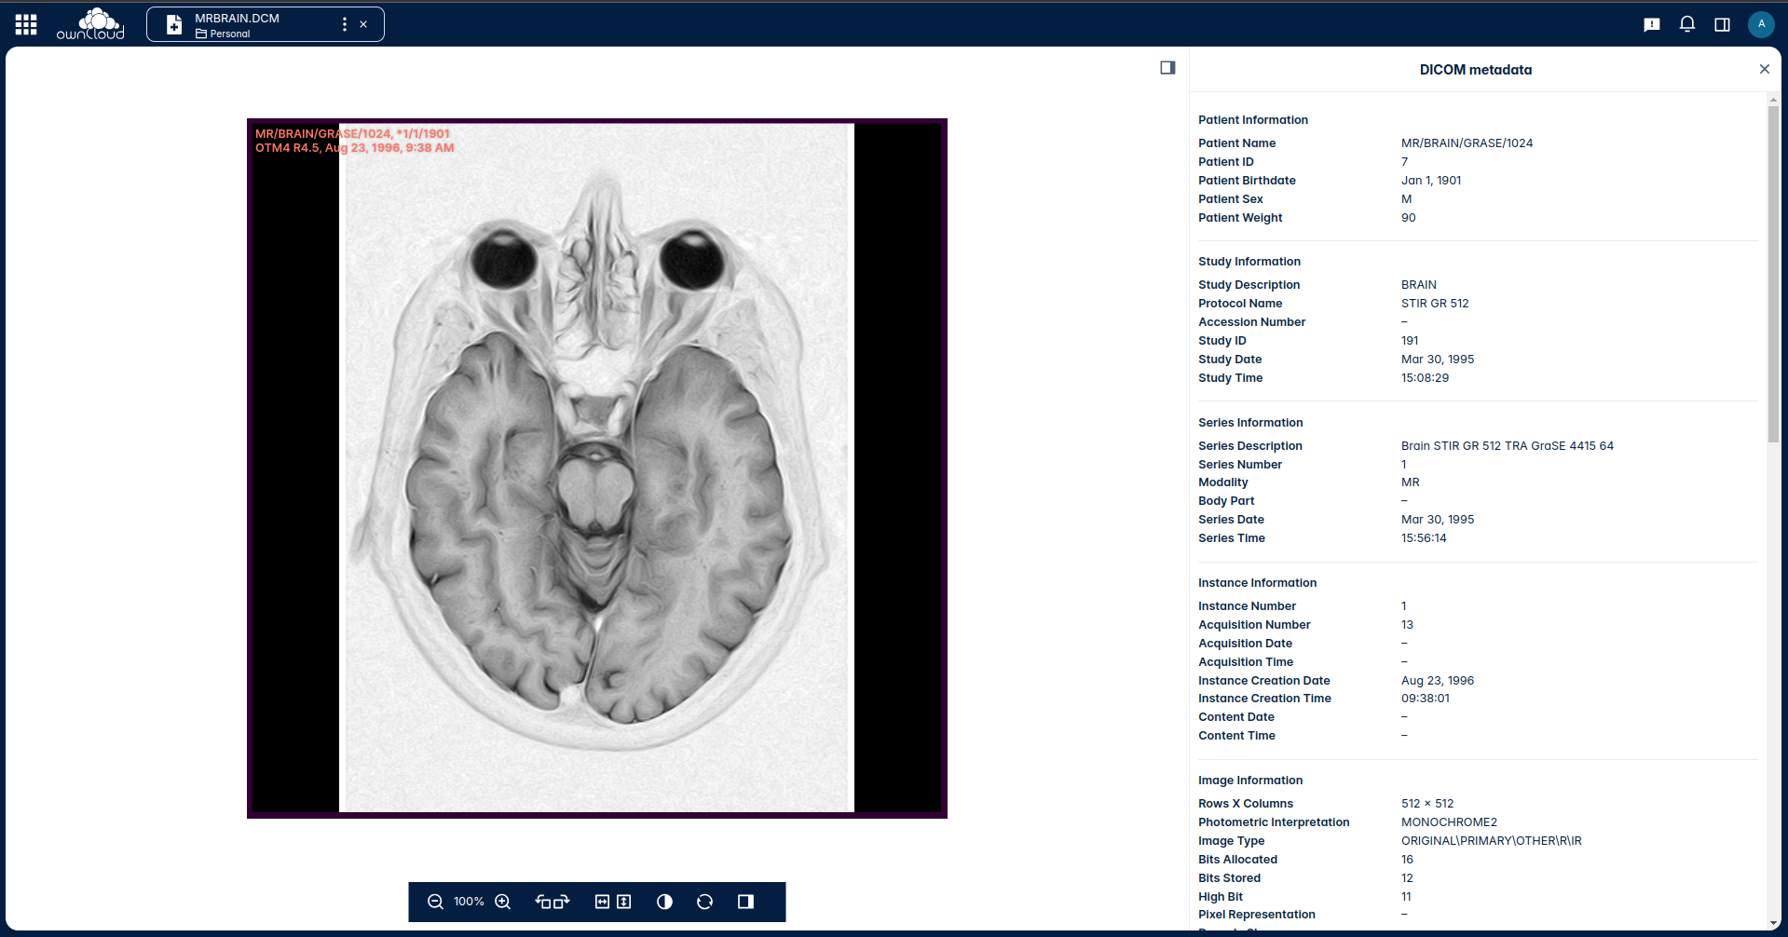Zoom out of the DICOM image

click(x=435, y=902)
